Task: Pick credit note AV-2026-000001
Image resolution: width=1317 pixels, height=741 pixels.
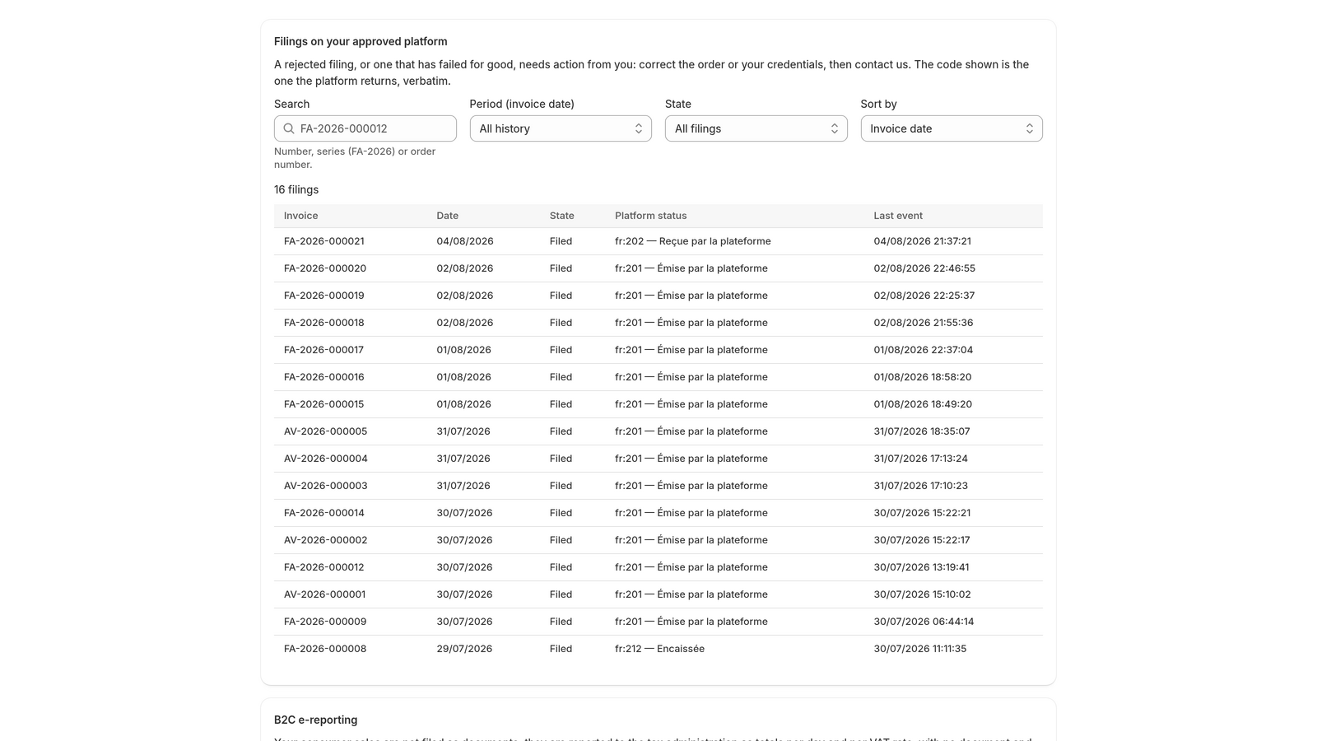Action: coord(325,594)
